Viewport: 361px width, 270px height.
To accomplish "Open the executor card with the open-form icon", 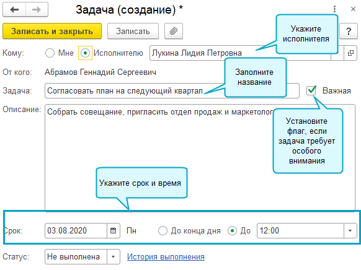I will coord(350,53).
